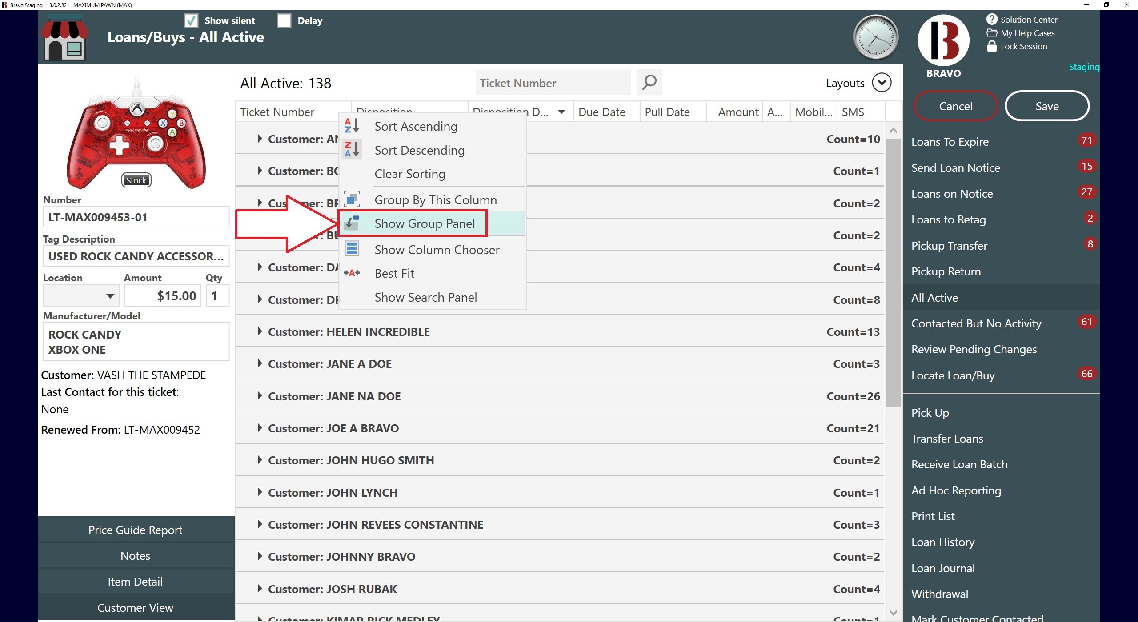1138x622 pixels.
Task: Click the Ticket Number search field
Action: 553,83
